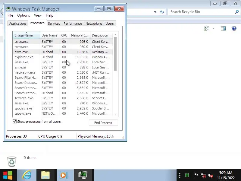Image resolution: width=241 pixels, height=181 pixels.
Task: Select explorer.exe process row
Action: coord(63,57)
